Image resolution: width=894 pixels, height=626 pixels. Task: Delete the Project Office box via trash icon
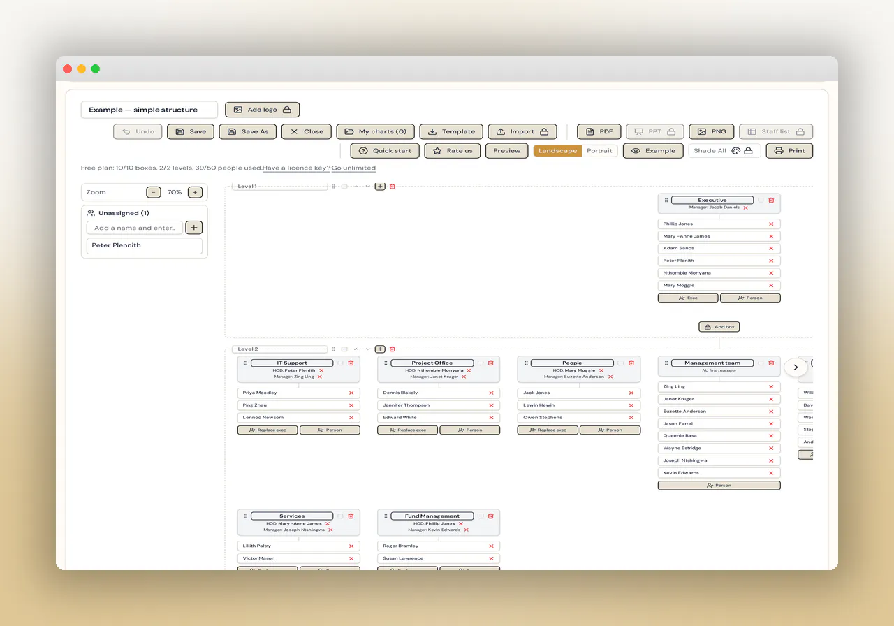pos(491,363)
